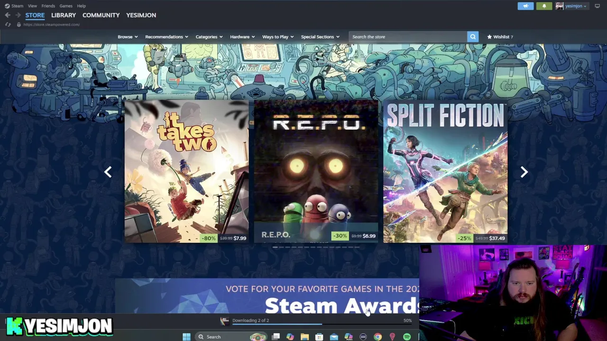Focus the Search the store field
The width and height of the screenshot is (607, 341).
click(408, 37)
